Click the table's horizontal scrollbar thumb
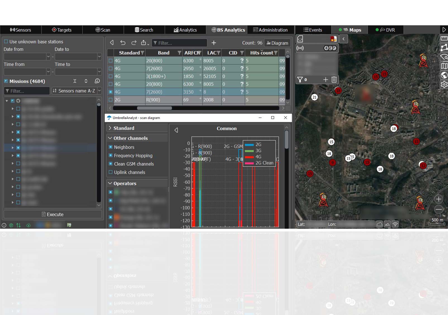 (x=154, y=108)
